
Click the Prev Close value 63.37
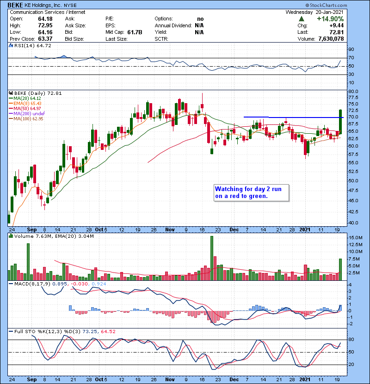pyautogui.click(x=45, y=39)
